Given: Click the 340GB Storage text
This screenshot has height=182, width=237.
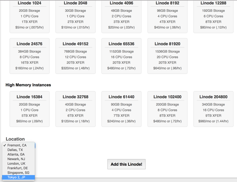Looking at the screenshot, I should point(213,104).
